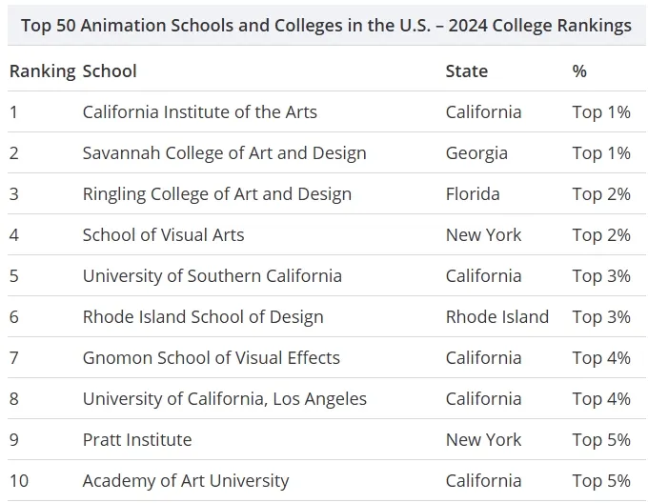Open Savannah College of Art and Design

(224, 153)
